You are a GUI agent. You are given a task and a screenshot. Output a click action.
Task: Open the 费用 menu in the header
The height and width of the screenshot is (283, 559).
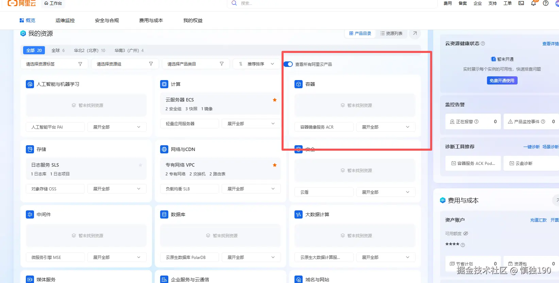coord(447,3)
